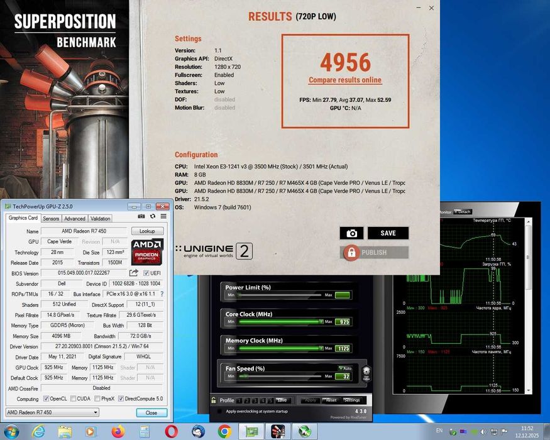Click the GPU-Z refresh icon

point(153,216)
